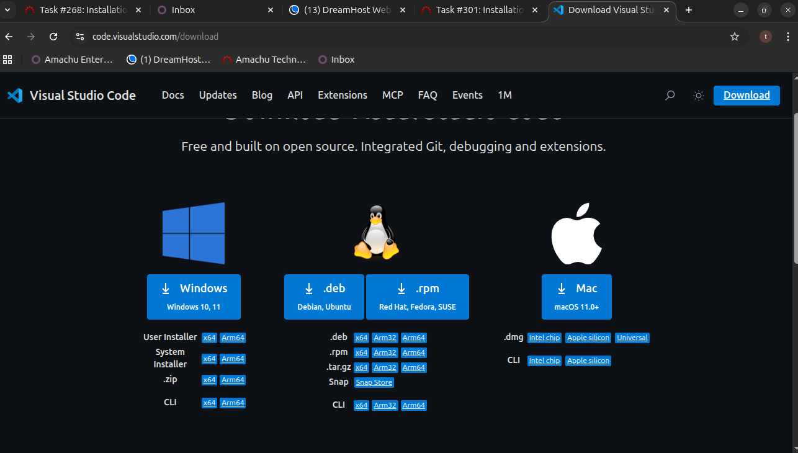The width and height of the screenshot is (798, 453).
Task: Select Apple silicon link for .dmg
Action: click(588, 338)
